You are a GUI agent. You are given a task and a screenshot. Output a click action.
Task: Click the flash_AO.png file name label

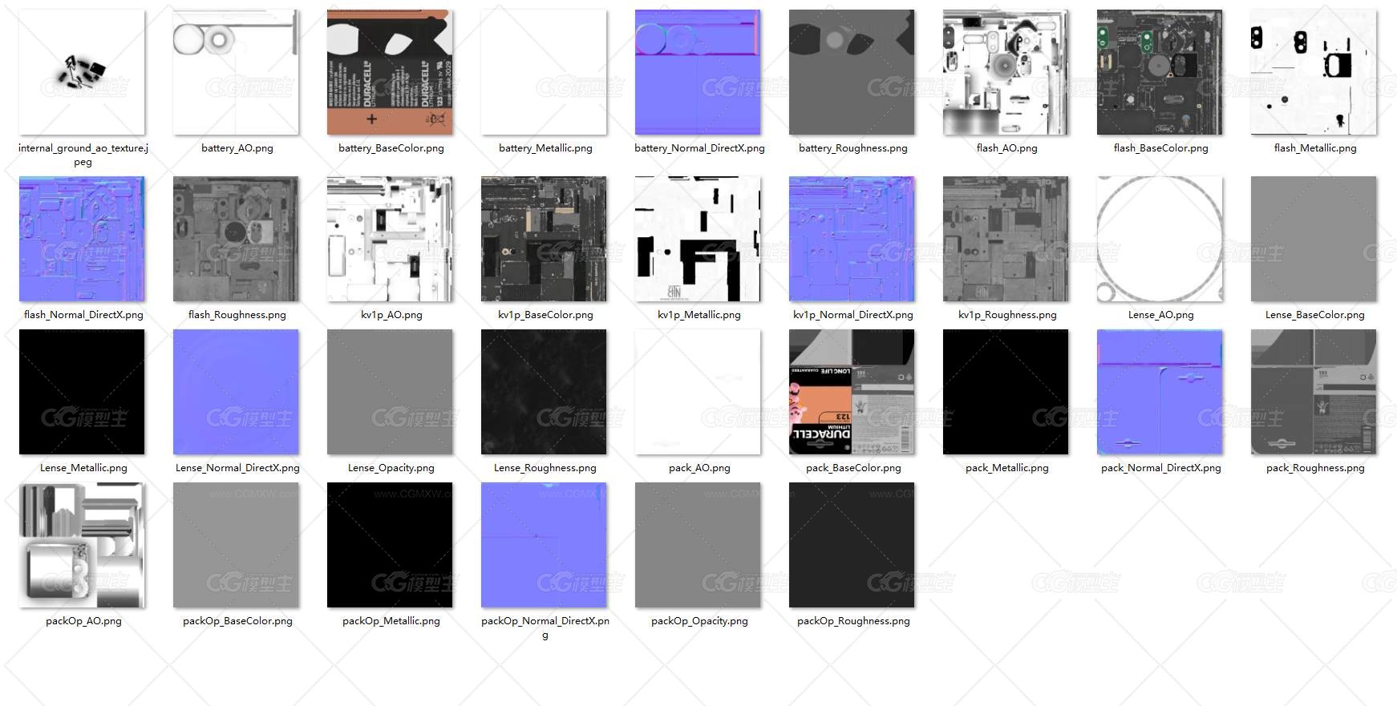(1006, 148)
